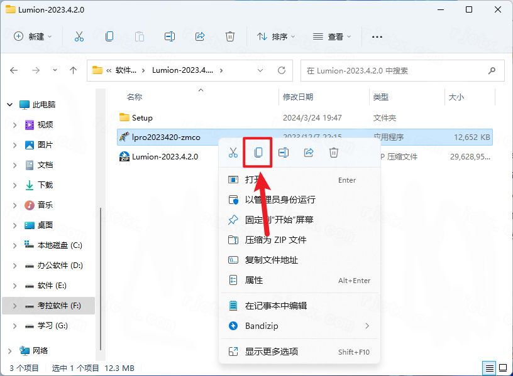513x376 pixels.
Task: Open the Bandizip menu entry
Action: coord(300,326)
